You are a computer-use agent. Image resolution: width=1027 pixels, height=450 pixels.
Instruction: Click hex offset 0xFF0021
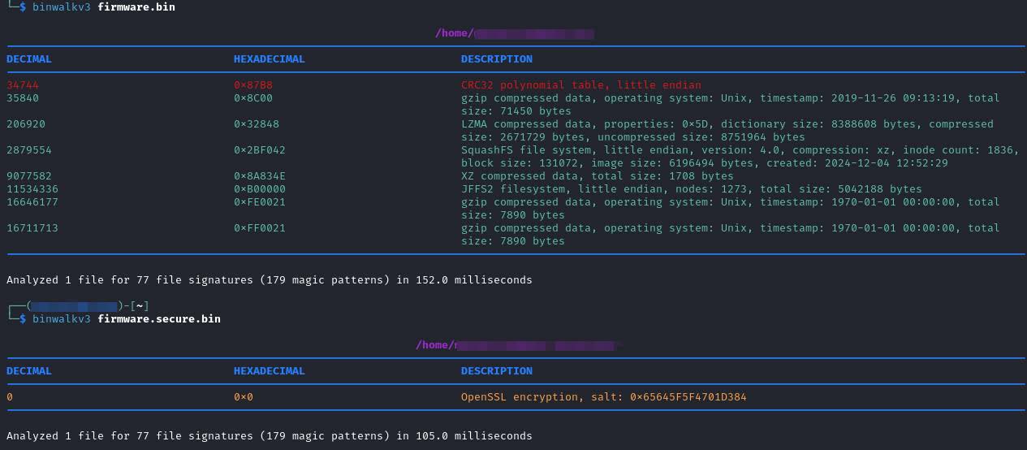click(x=260, y=227)
